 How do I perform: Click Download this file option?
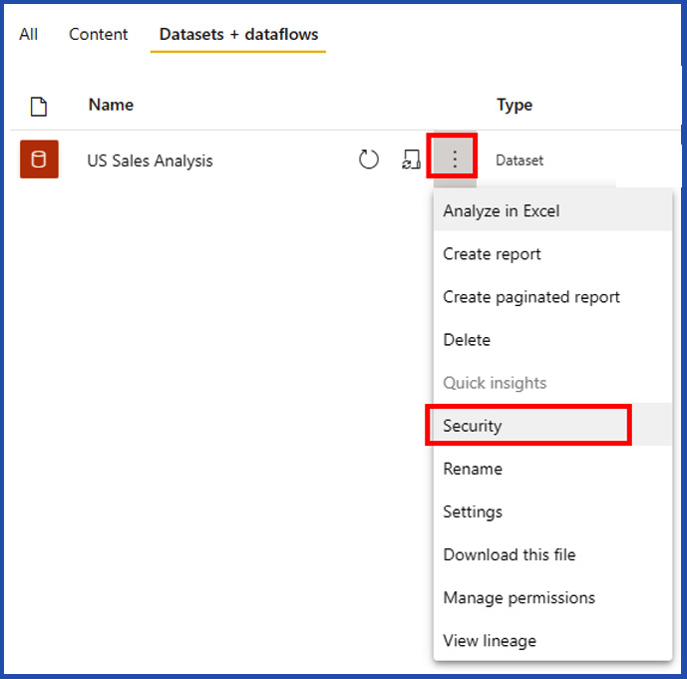pos(509,554)
